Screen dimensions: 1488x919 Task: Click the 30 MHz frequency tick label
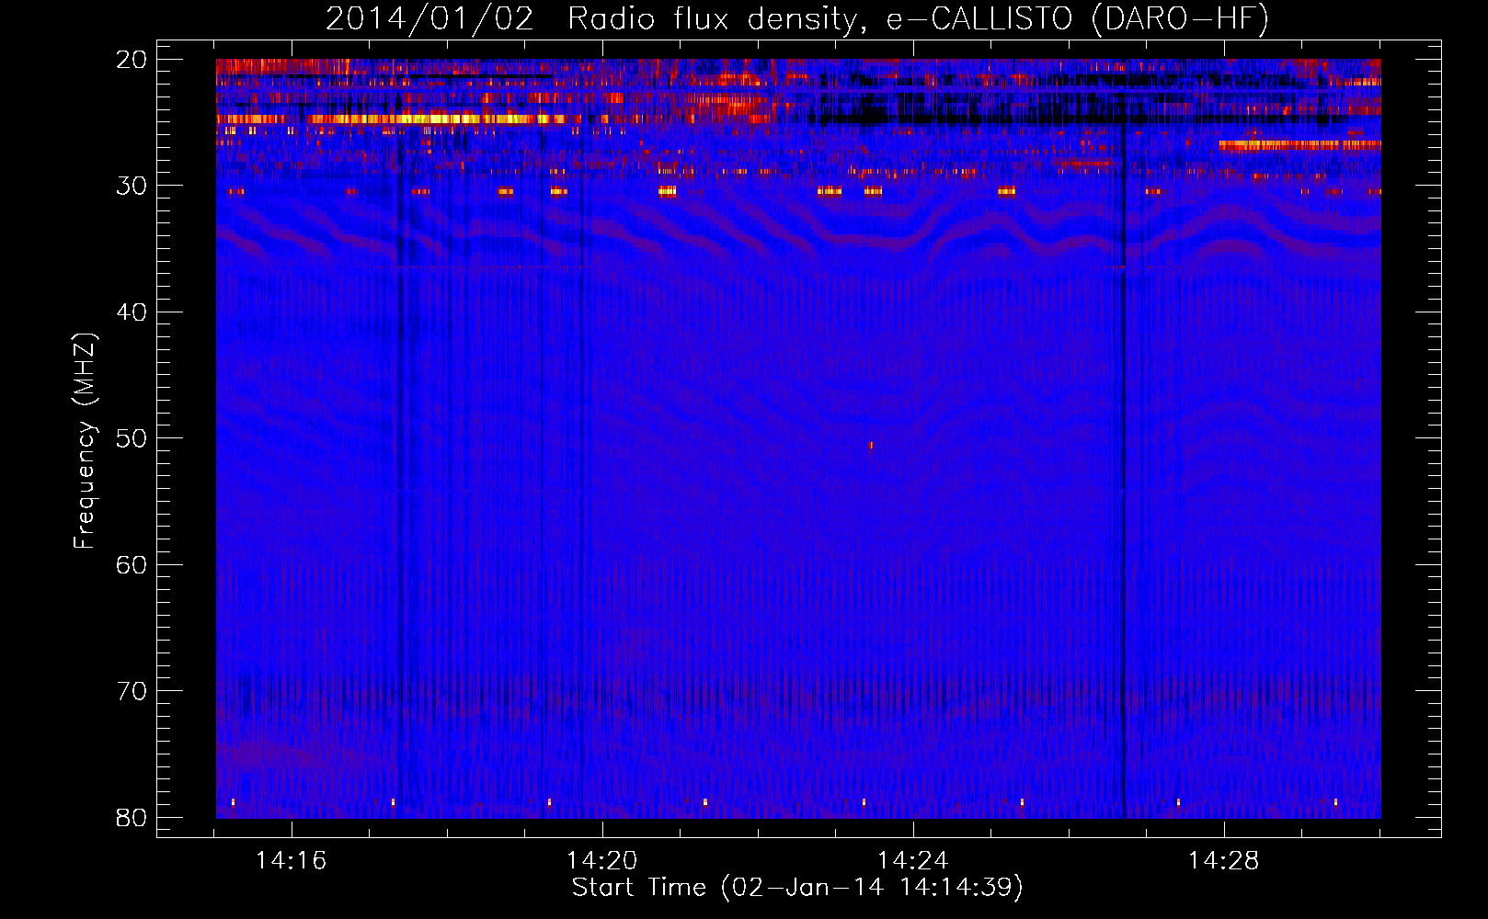(x=132, y=186)
